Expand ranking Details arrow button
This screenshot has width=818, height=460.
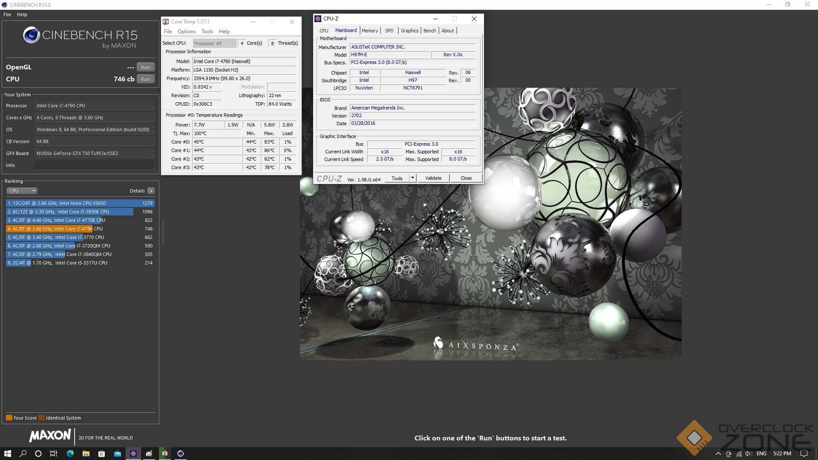pos(151,191)
